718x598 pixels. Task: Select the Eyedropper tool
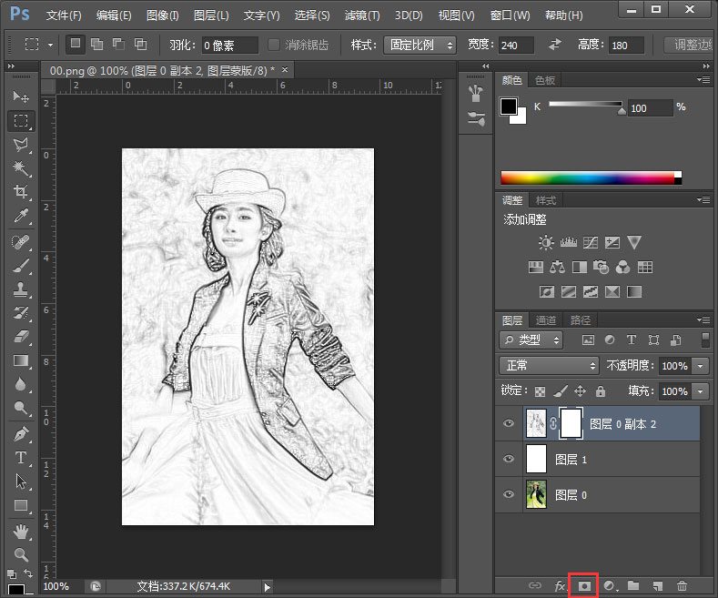tap(21, 216)
